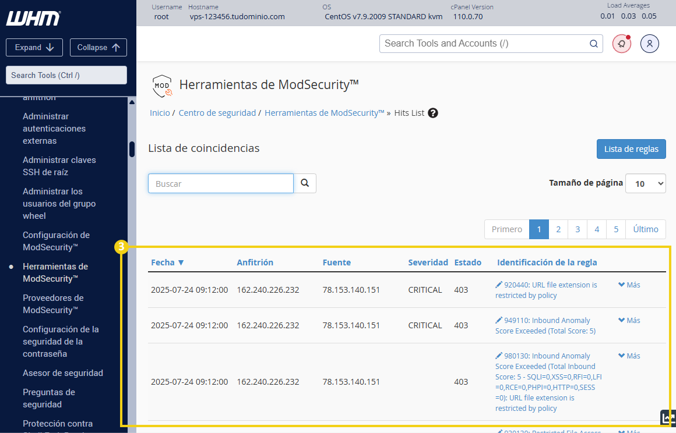This screenshot has height=433, width=676.
Task: Open the notifications bell icon
Action: point(622,44)
